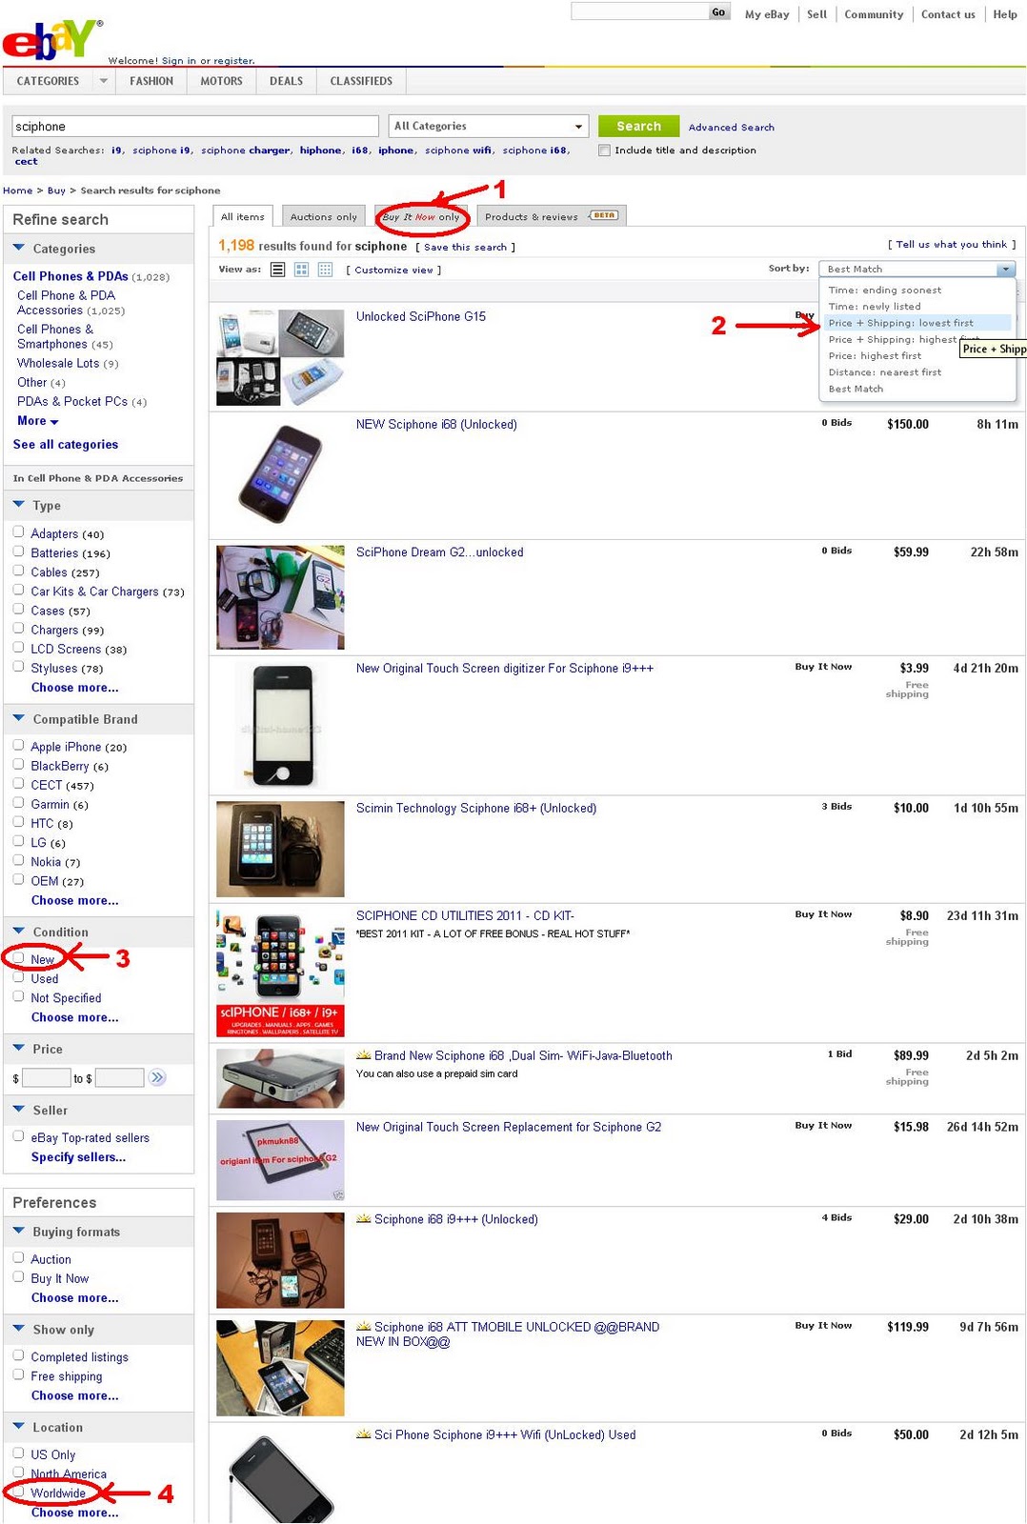
Task: Check the Adapters type filter
Action: [18, 531]
